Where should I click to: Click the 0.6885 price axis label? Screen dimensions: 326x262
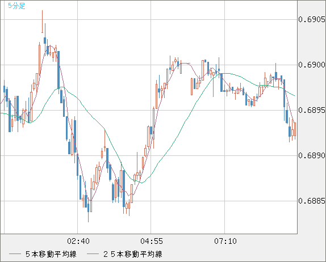point(312,201)
